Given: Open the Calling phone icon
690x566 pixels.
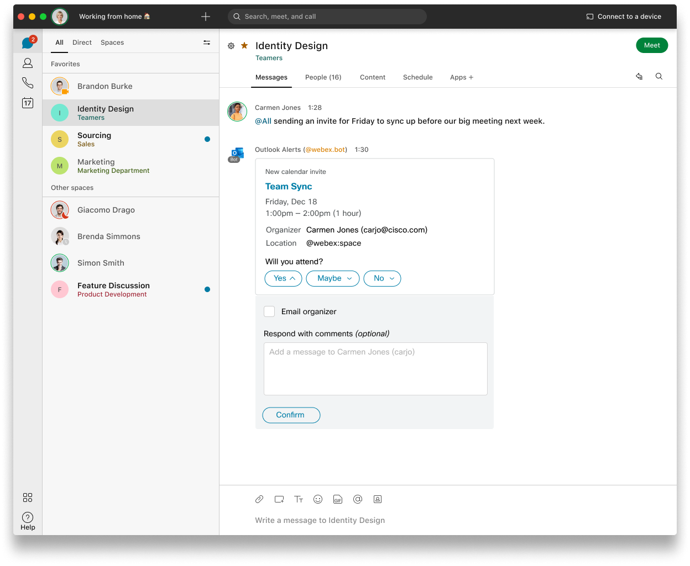Looking at the screenshot, I should [x=28, y=83].
